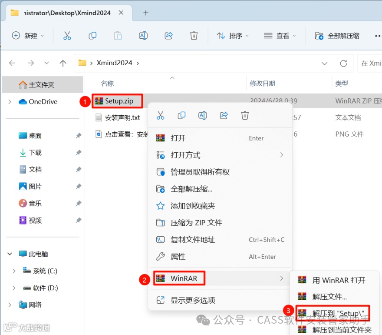The image size is (382, 335).
Task: Sort by the 类型 column header
Action: pos(342,84)
